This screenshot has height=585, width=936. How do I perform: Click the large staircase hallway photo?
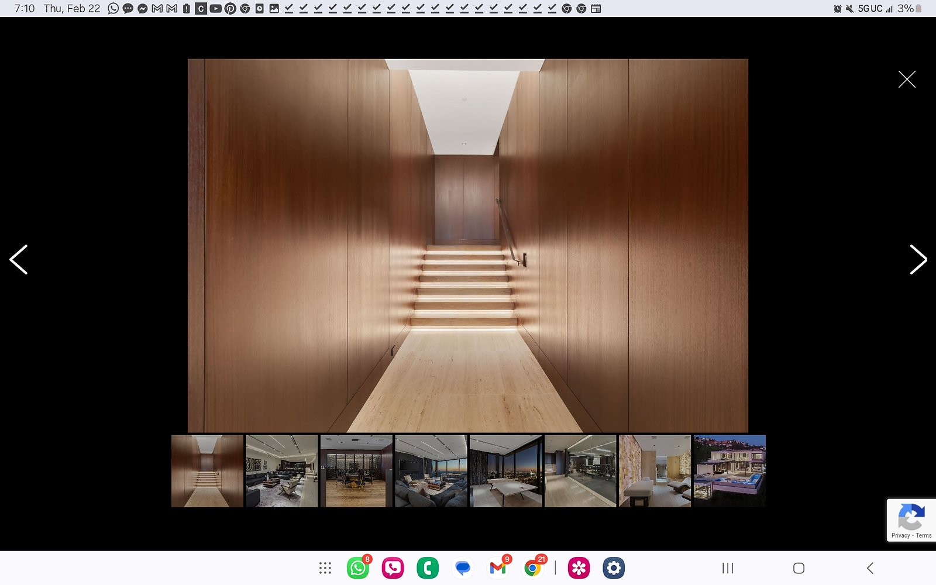point(468,246)
